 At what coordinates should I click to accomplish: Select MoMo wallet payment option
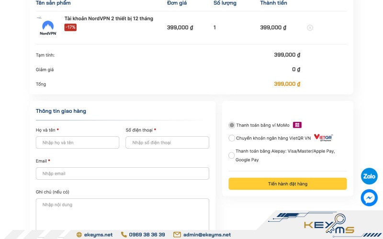click(232, 125)
